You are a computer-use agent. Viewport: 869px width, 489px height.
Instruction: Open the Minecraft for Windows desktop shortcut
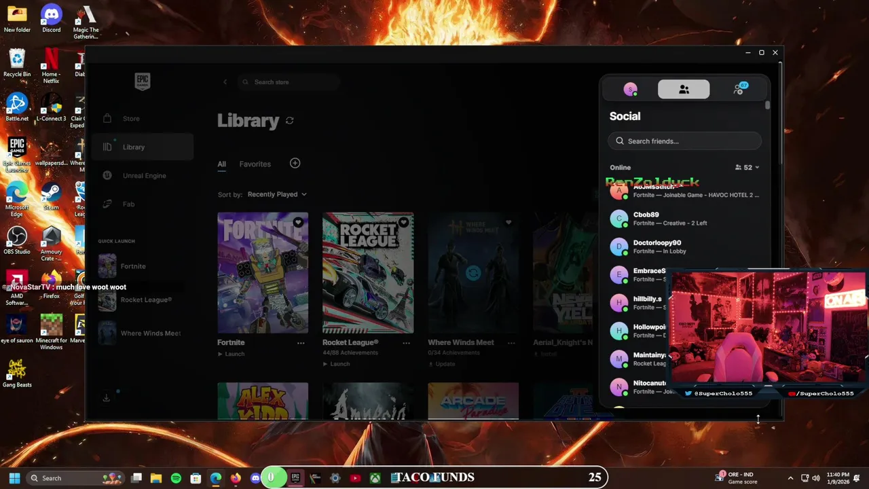[x=51, y=331]
